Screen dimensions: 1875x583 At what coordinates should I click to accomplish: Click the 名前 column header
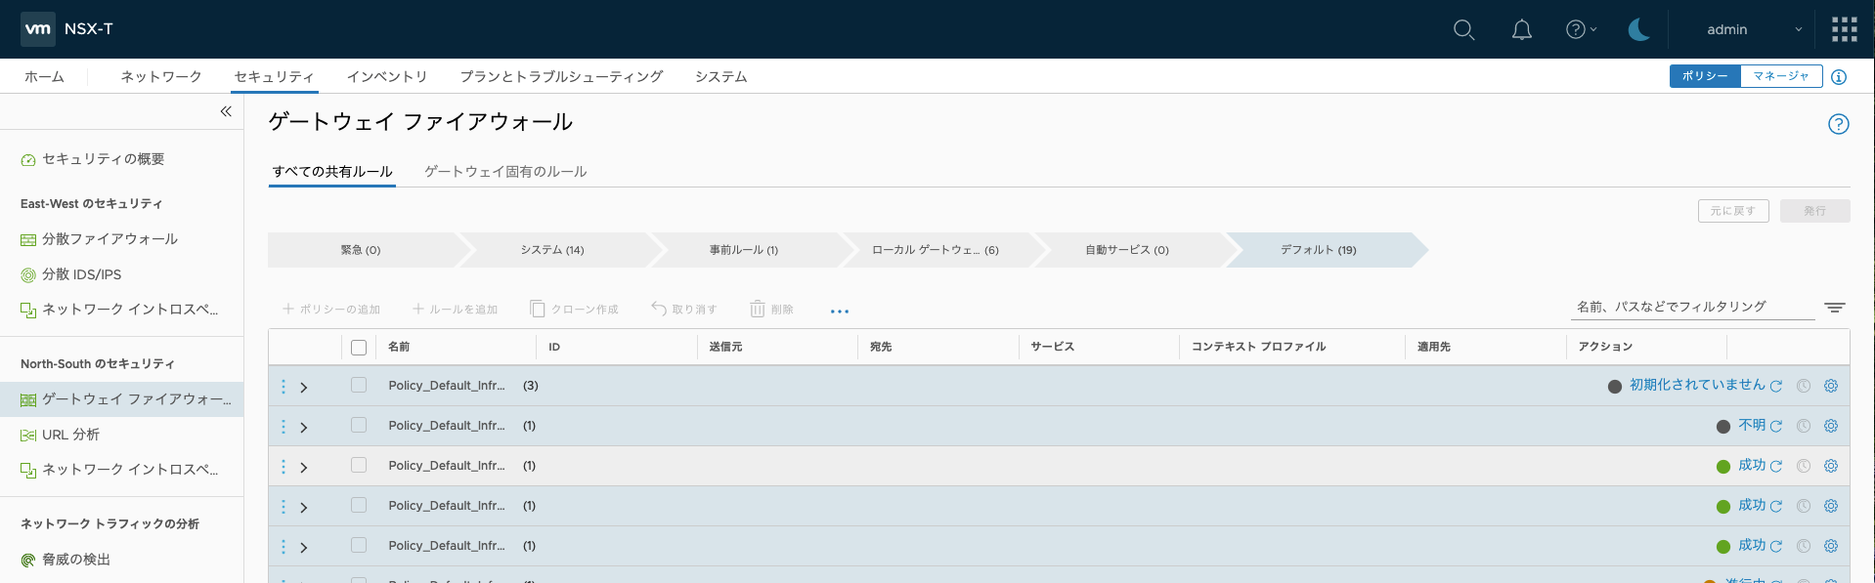[399, 347]
